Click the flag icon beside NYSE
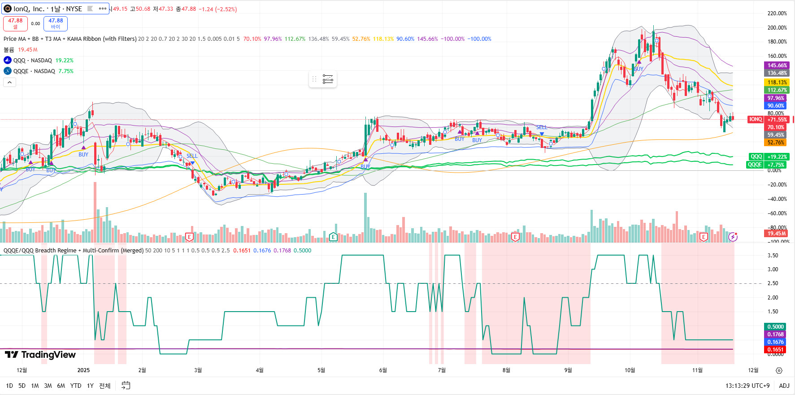The image size is (795, 395). click(90, 9)
